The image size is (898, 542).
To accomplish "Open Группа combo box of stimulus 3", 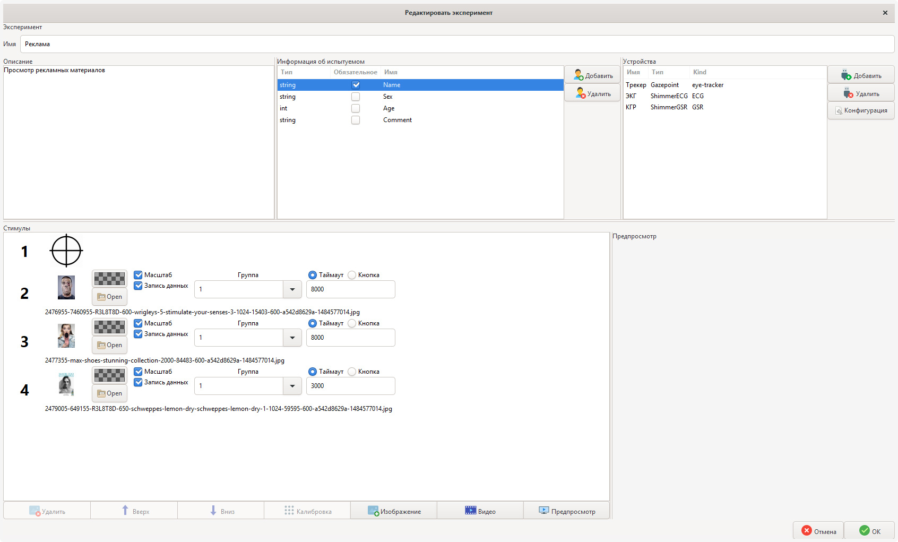I will pos(292,338).
